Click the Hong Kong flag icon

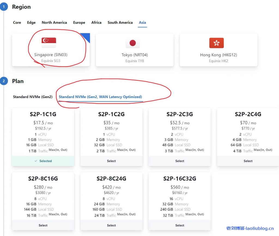[x=216, y=43]
